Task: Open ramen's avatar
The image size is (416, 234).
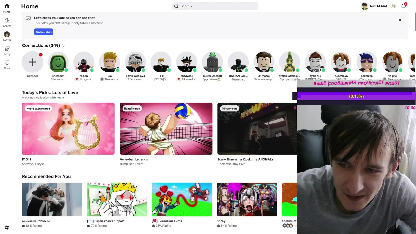Action: [x=84, y=62]
